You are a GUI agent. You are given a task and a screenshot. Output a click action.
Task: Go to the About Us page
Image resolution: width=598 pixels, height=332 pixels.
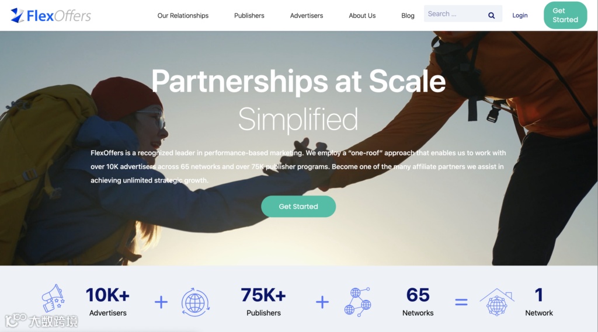(362, 16)
